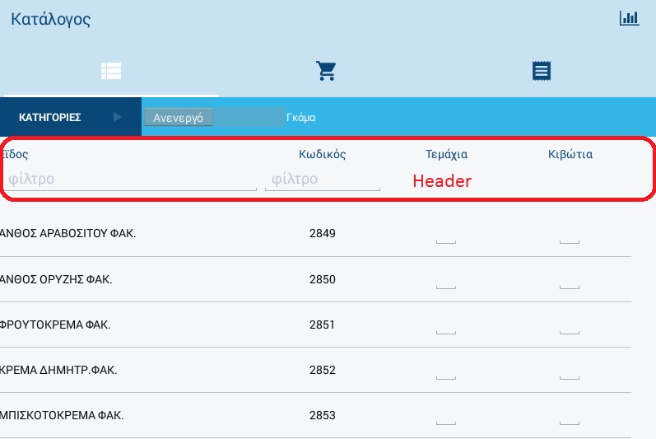This screenshot has width=656, height=439.
Task: Select item ΑΝΘΟΣ ΟΡΥΖΗΣ ΦΑΚ.
Action: pyautogui.click(x=56, y=279)
